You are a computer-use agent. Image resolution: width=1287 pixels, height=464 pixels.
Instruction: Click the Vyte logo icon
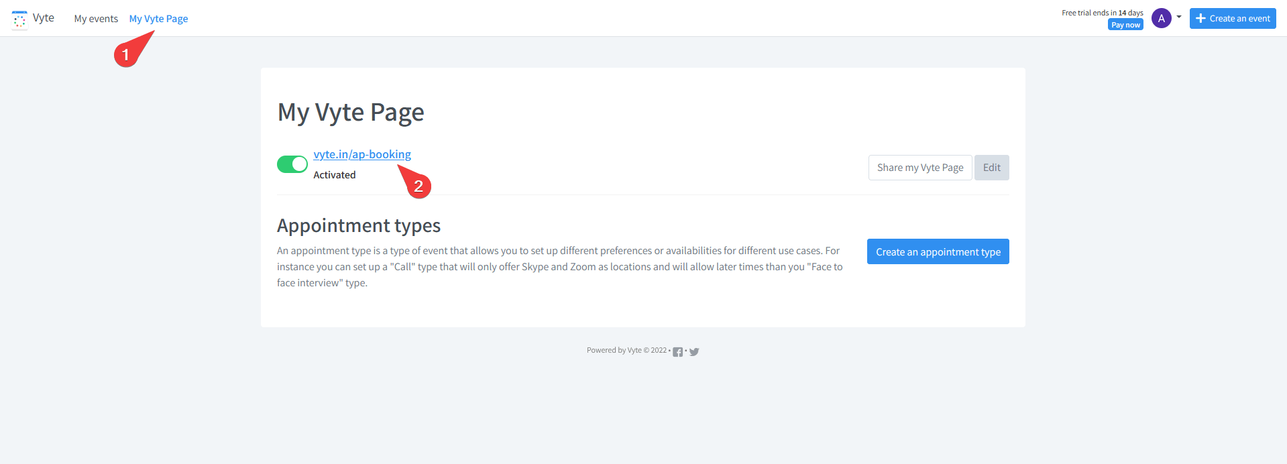pyautogui.click(x=19, y=19)
